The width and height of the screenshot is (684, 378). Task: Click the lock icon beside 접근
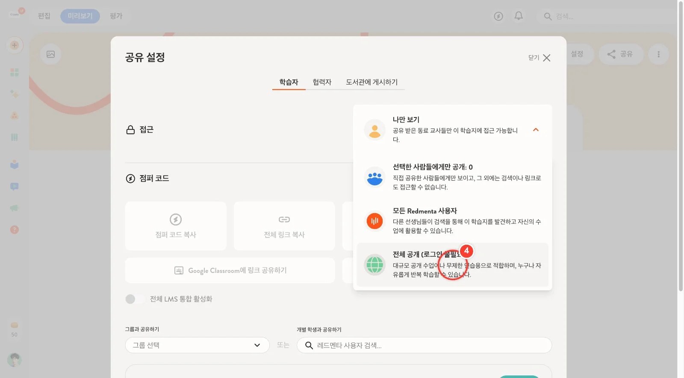pos(130,129)
